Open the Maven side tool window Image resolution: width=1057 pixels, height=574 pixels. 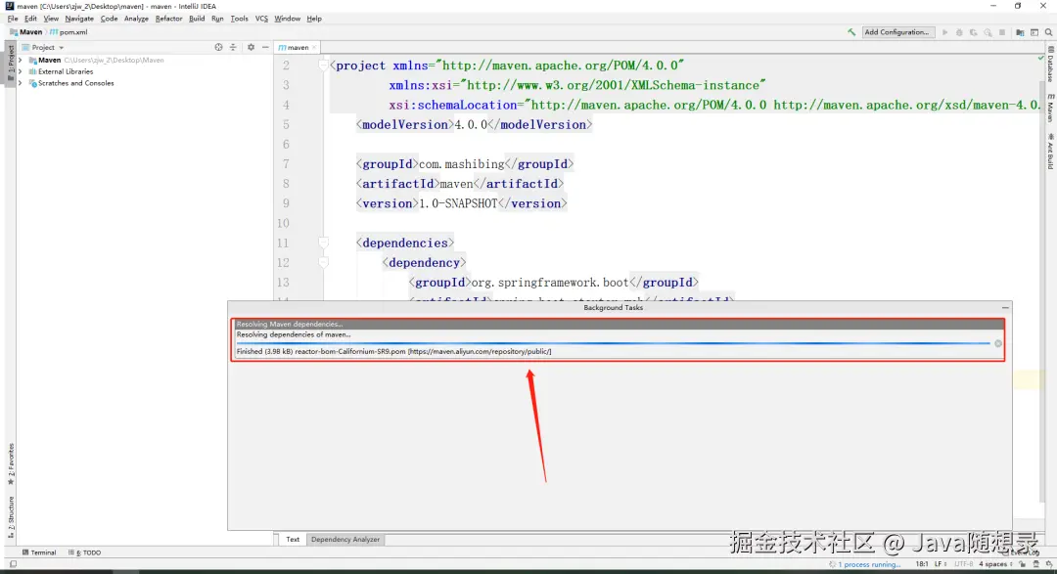point(1050,109)
